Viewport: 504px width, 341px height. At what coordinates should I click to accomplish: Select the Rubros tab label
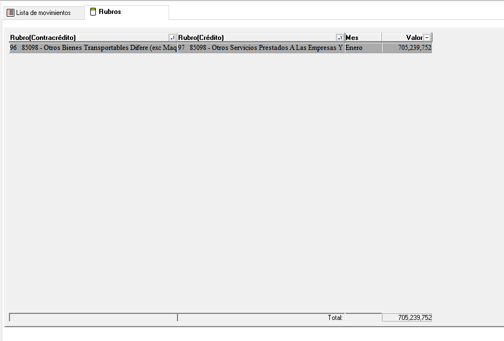pyautogui.click(x=110, y=12)
